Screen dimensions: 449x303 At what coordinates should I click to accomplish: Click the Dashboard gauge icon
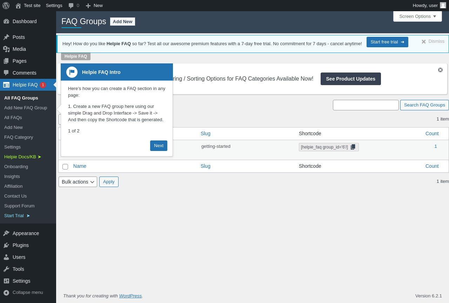point(6,21)
